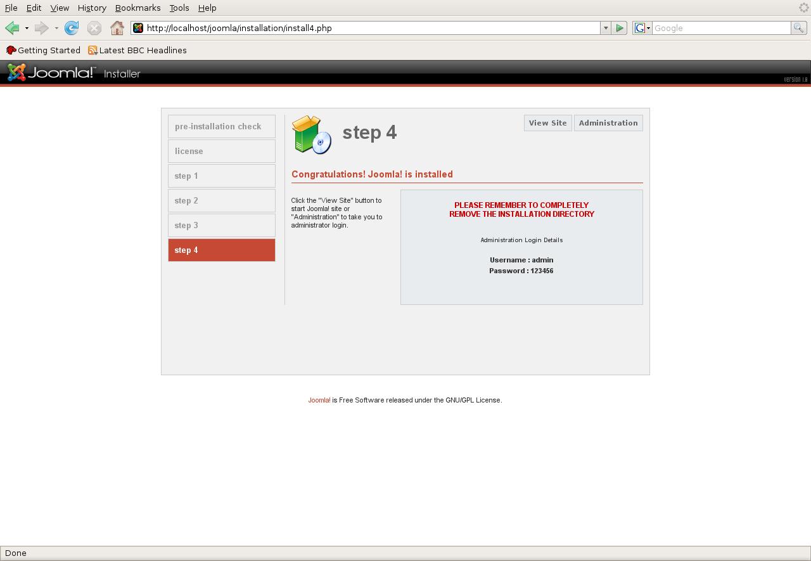Click the green Go arrow beside URL
This screenshot has width=811, height=561.
tap(620, 28)
